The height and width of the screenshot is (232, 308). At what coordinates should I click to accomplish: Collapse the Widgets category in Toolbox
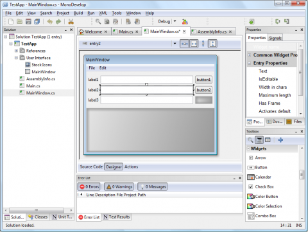[x=248, y=148]
